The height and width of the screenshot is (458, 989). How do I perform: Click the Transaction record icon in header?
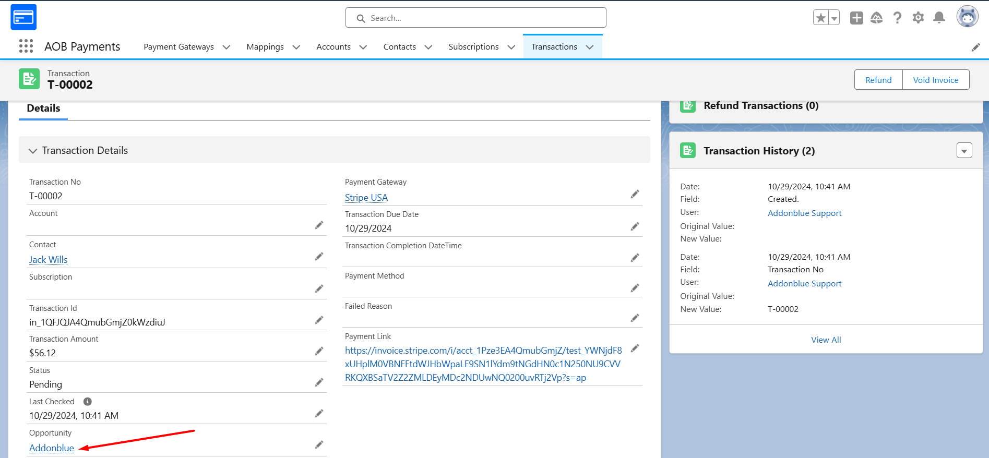coord(29,79)
